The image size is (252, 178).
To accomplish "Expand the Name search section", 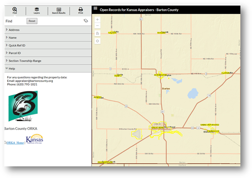I will 48,38.
